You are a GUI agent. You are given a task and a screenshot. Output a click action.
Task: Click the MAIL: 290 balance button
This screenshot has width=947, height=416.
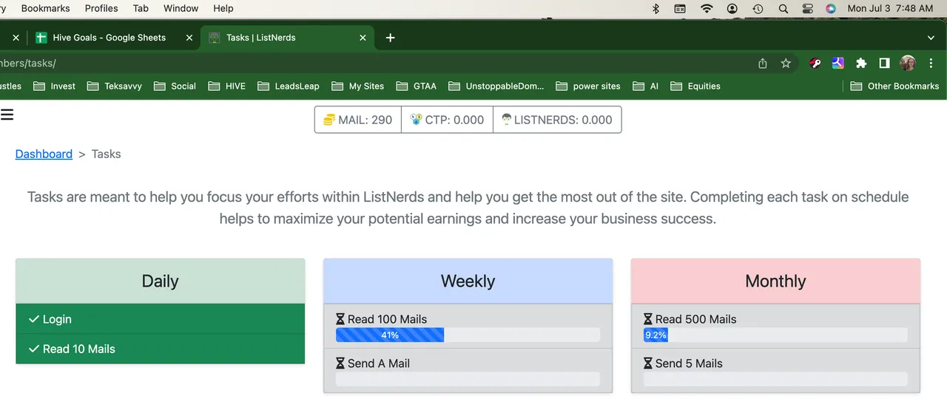pos(358,120)
